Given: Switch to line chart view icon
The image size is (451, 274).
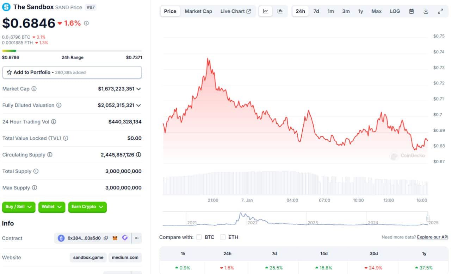Looking at the screenshot, I should (x=265, y=11).
